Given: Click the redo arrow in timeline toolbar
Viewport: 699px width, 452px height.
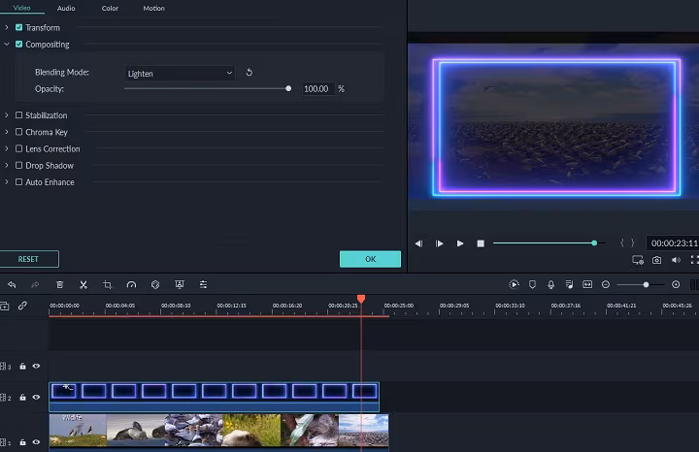Looking at the screenshot, I should [35, 284].
